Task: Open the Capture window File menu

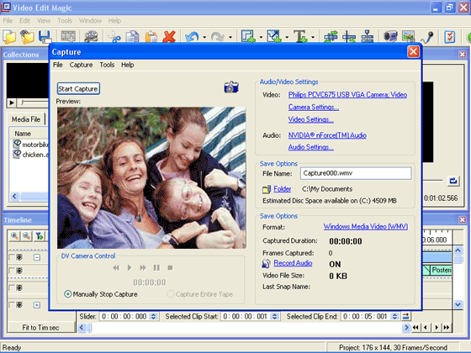Action: coord(58,65)
